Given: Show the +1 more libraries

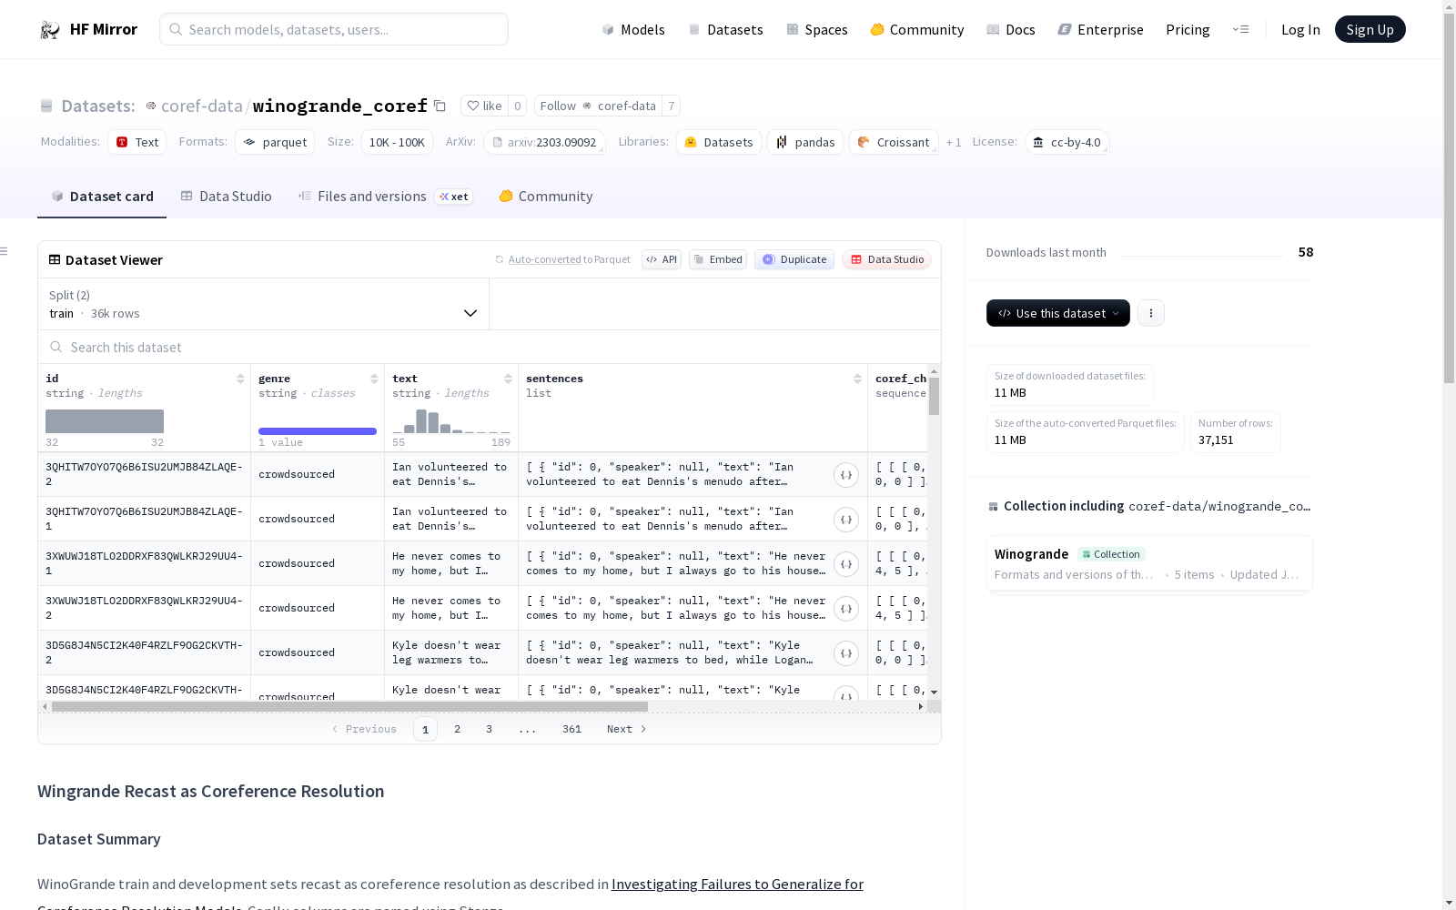Looking at the screenshot, I should click(954, 142).
